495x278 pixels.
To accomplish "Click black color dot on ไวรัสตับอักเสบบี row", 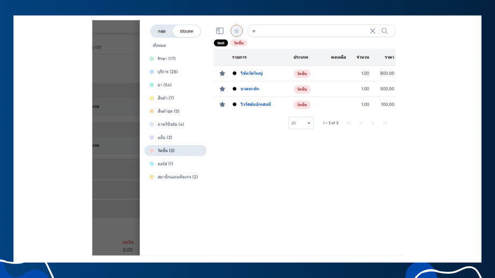I will point(234,104).
